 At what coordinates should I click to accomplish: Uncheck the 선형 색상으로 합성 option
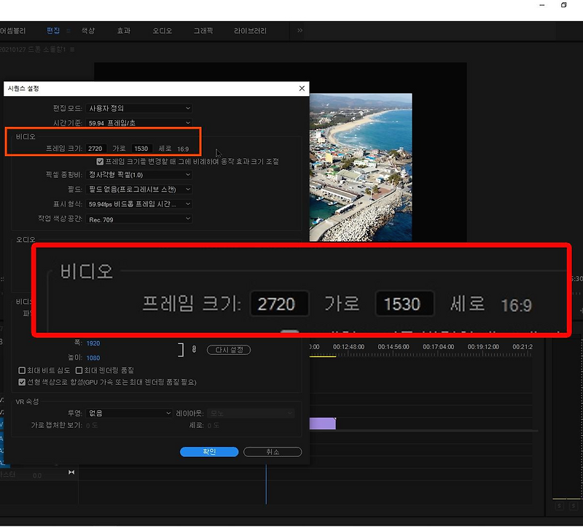[x=23, y=382]
